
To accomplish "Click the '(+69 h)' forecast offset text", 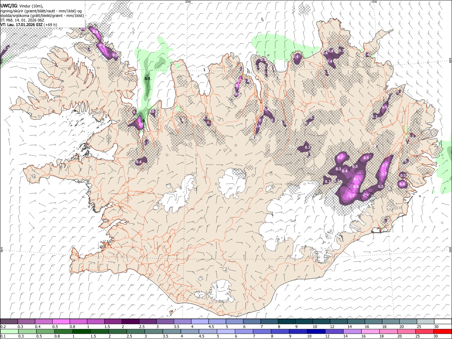I will coord(50,25).
